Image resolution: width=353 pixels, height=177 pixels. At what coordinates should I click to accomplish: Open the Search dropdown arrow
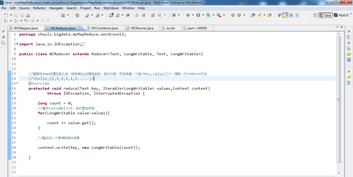point(264,15)
